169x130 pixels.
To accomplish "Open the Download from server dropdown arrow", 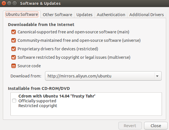I will [x=157, y=76].
